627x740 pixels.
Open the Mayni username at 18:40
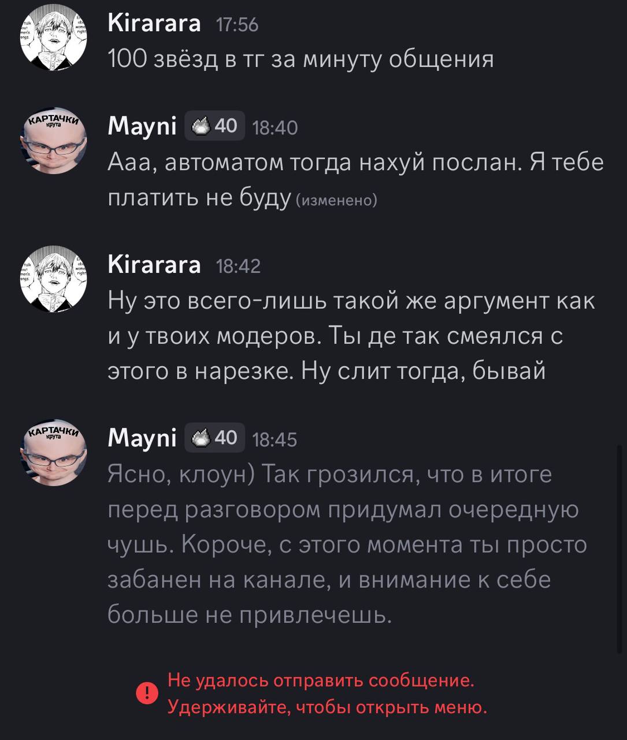pyautogui.click(x=142, y=126)
